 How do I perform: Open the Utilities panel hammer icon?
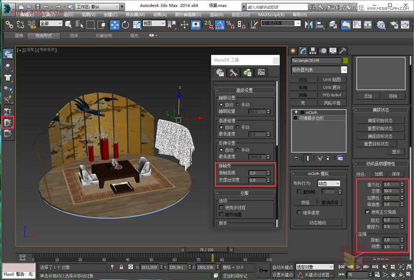342,51
